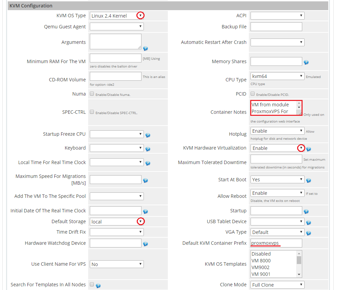Viewport: 337px width, 290px height.
Task: Click help icon next to VGA Type
Action: pyautogui.click(x=309, y=233)
